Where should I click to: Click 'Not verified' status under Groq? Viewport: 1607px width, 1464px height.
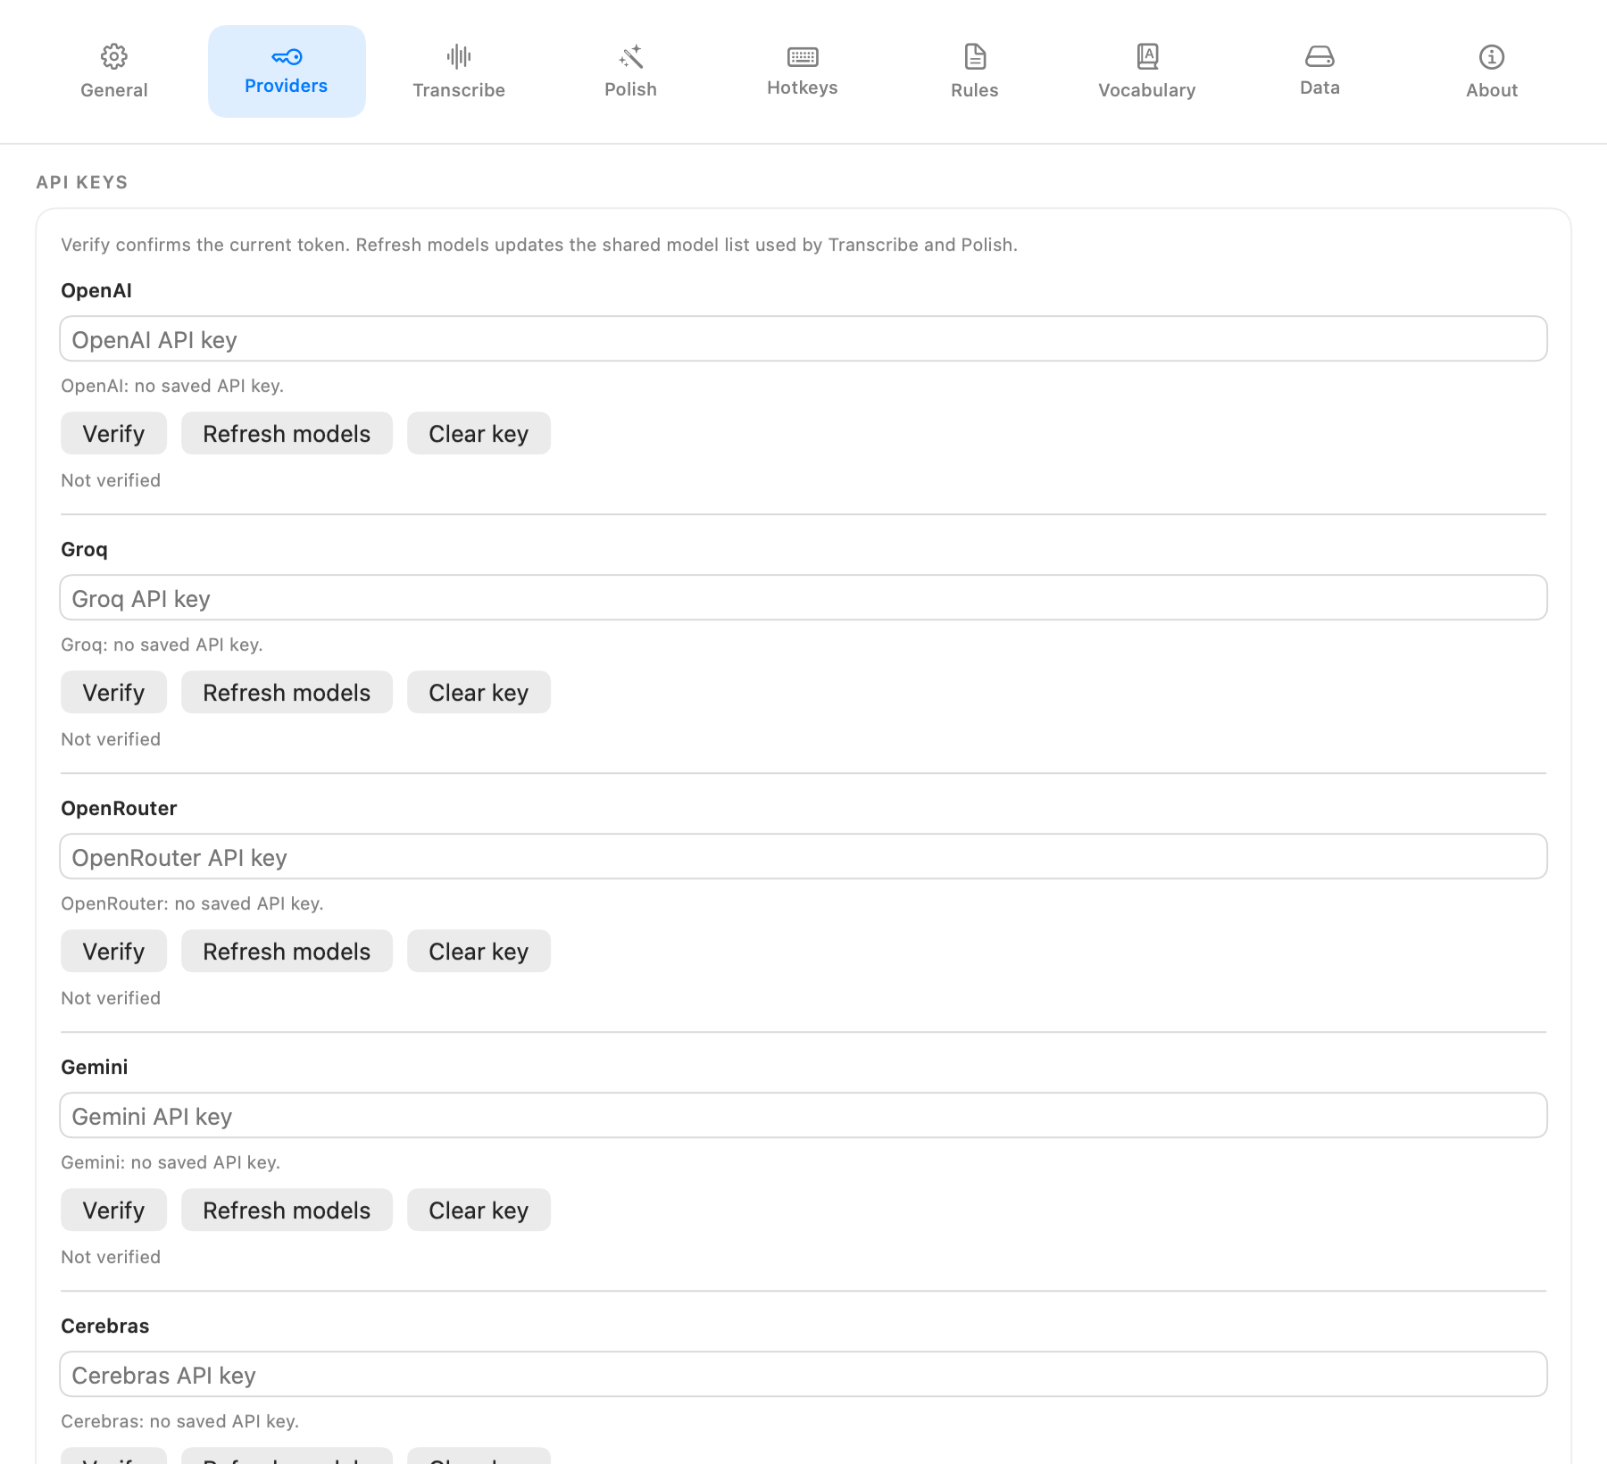pos(111,739)
